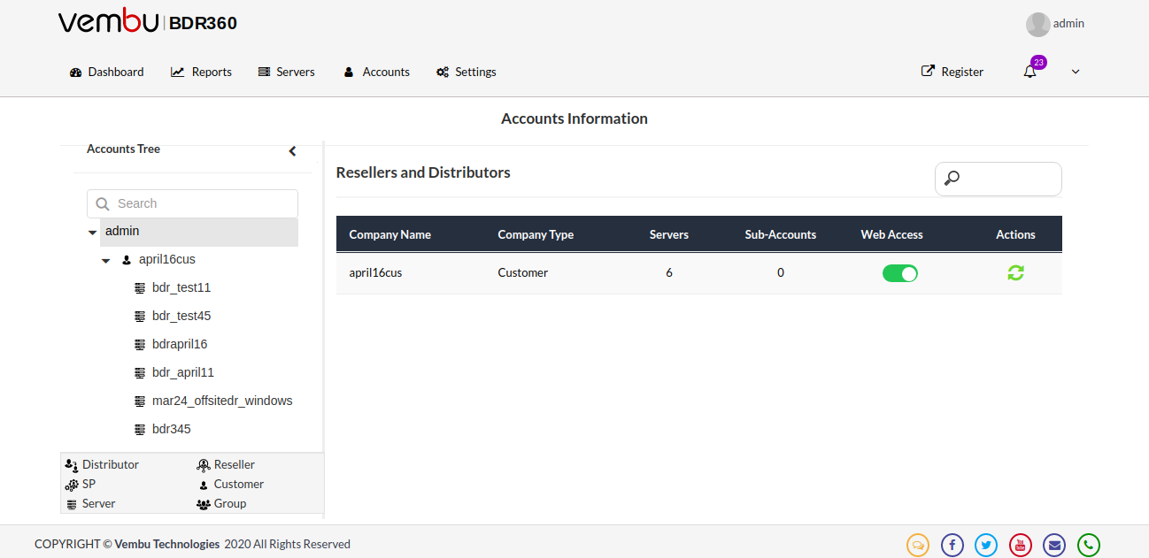This screenshot has height=558, width=1149.
Task: Open Facebook footer icon
Action: (x=952, y=545)
